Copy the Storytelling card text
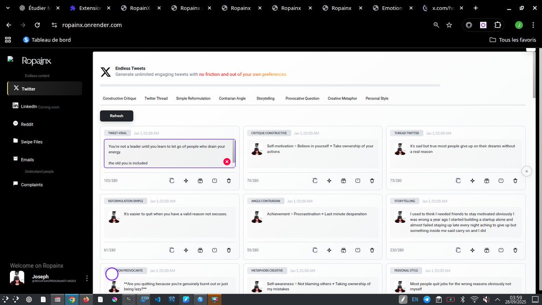The height and width of the screenshot is (305, 542). pyautogui.click(x=458, y=250)
